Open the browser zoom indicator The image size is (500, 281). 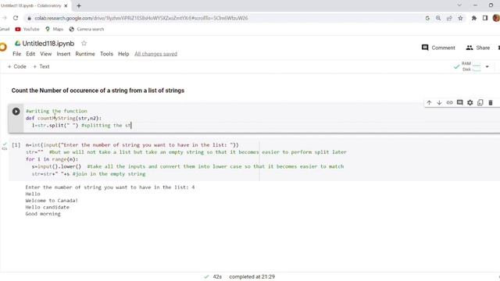tap(438, 18)
